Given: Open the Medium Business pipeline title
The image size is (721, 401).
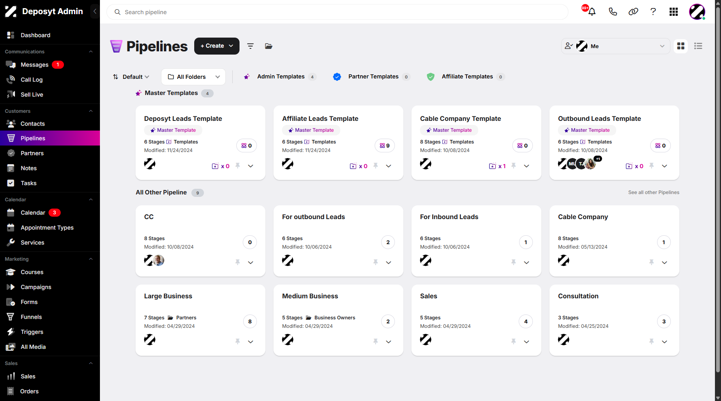Looking at the screenshot, I should (x=310, y=296).
